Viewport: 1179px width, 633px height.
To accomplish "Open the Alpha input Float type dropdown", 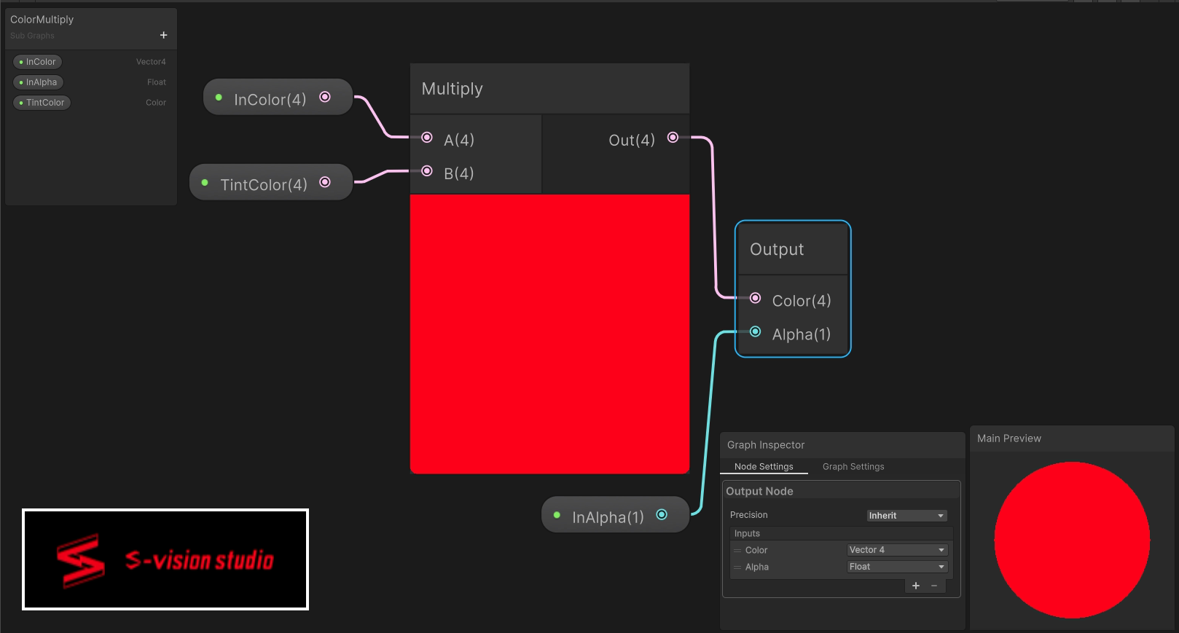I will pyautogui.click(x=897, y=567).
